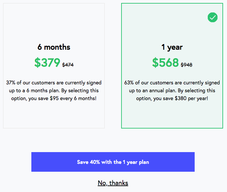Click the Save 40% with 1 year plan button
Image resolution: width=227 pixels, height=192 pixels.
click(113, 162)
